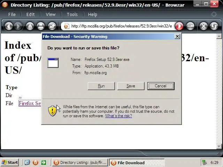Image resolution: width=223 pixels, height=167 pixels.
Task: Click the add favorite toolbar icon
Action: coord(52,26)
